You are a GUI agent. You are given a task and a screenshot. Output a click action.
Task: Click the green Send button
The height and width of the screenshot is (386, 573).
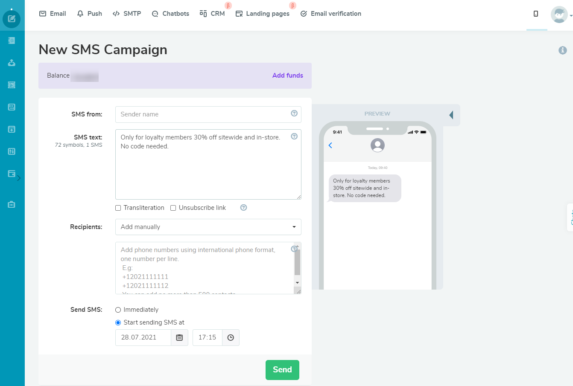[282, 370]
